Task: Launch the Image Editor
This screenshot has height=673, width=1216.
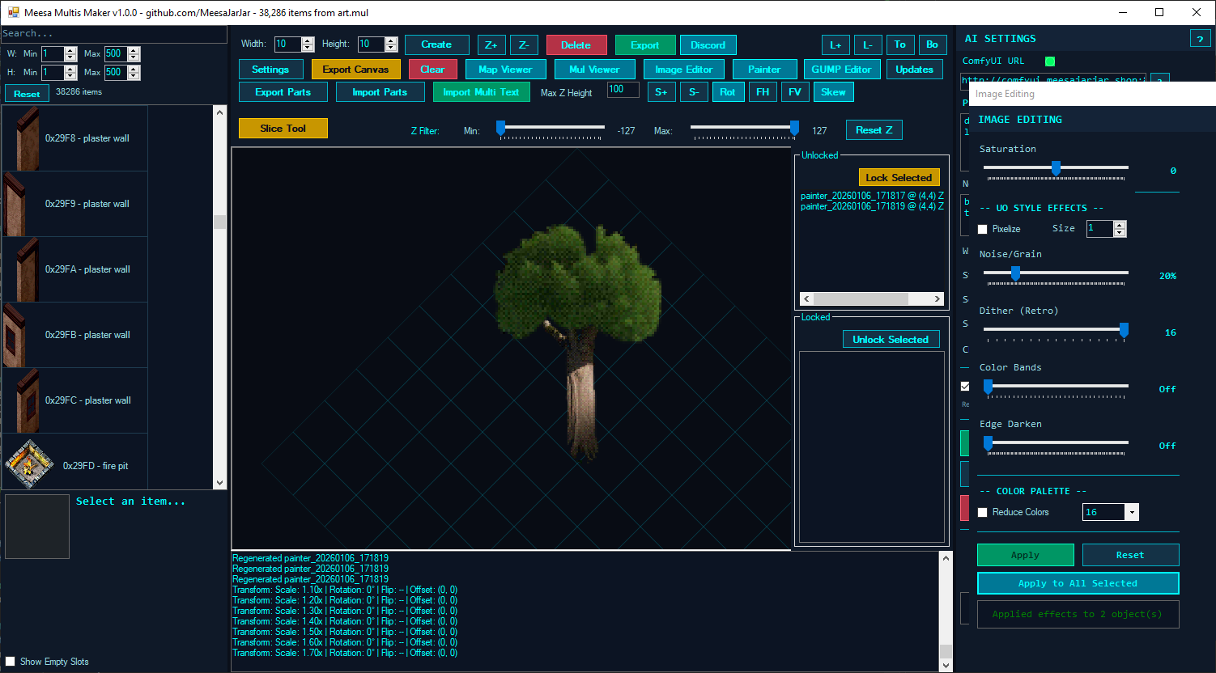Action: (x=684, y=70)
